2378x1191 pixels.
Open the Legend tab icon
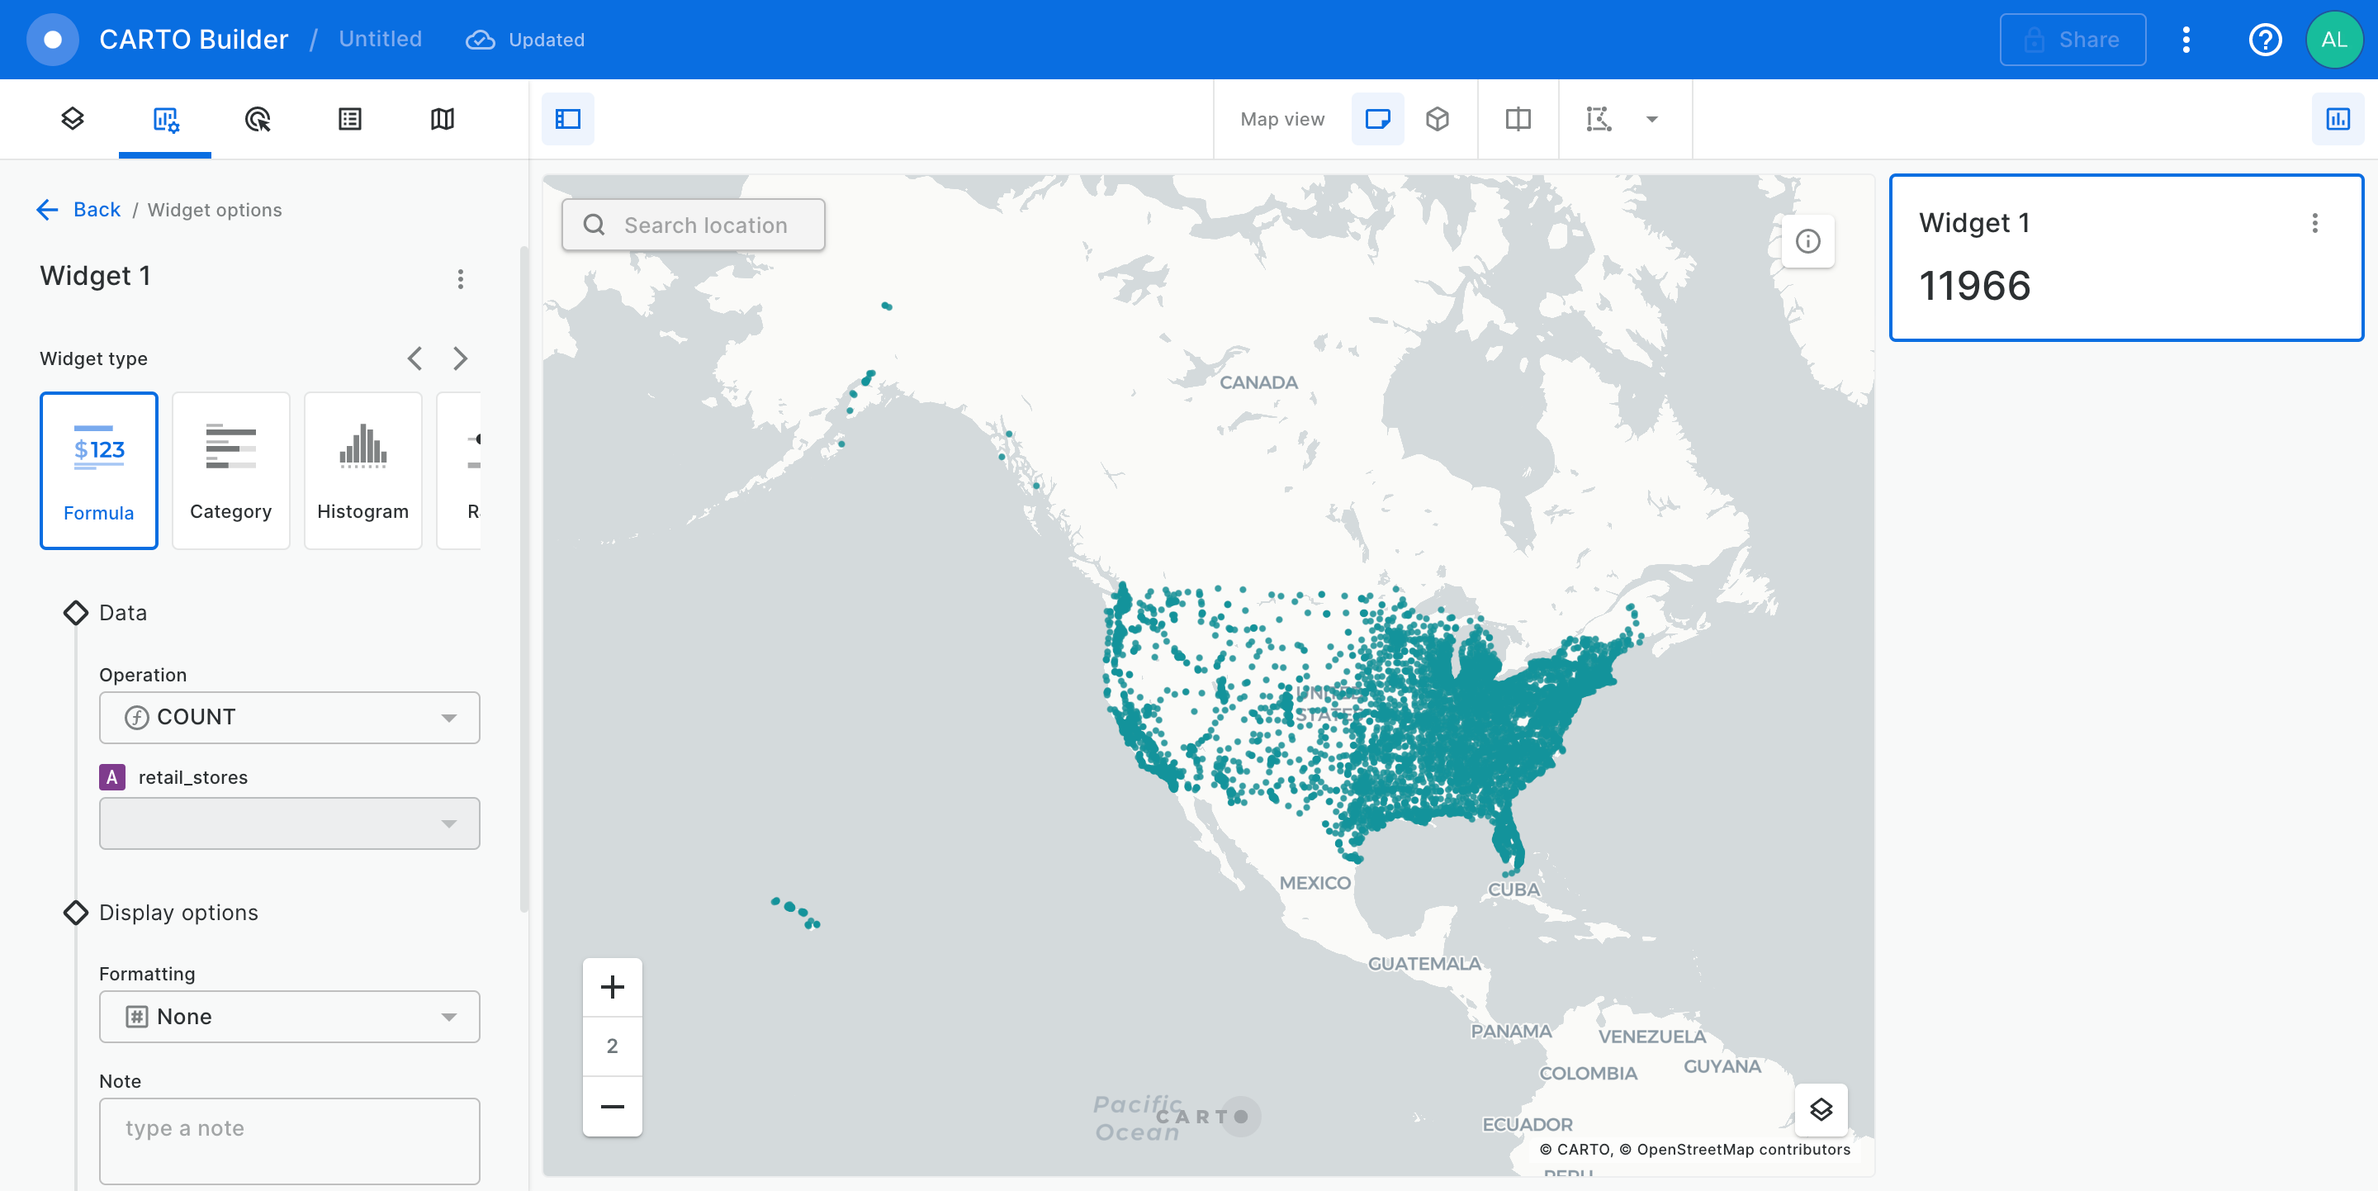[350, 119]
